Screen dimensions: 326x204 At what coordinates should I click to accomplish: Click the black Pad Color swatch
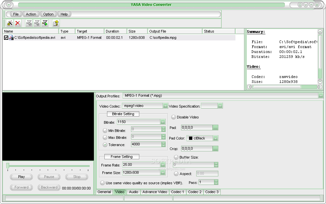pyautogui.click(x=190, y=138)
